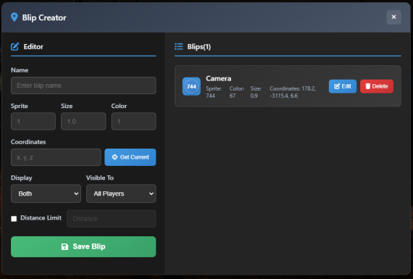Click the Blips list icon
This screenshot has width=413, height=279.
(178, 46)
